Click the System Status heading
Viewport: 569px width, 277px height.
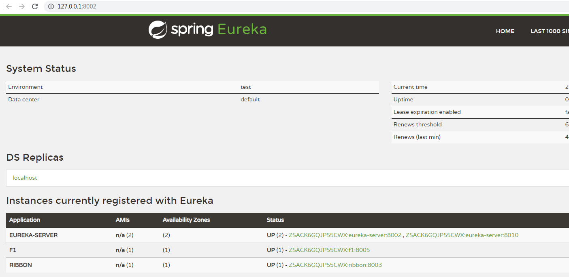(x=41, y=69)
